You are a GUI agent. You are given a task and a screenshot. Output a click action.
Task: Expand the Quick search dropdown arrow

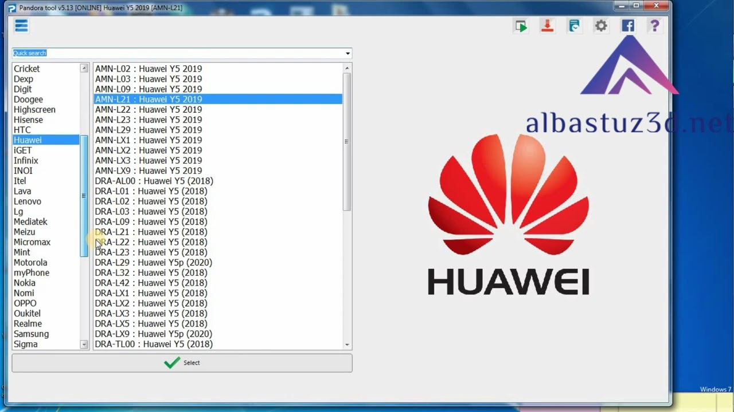coord(348,53)
